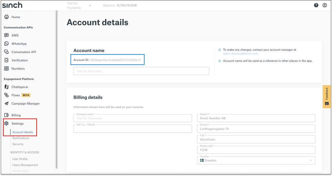Click the VAT no. / TAX ID field
The height and width of the screenshot is (176, 332).
pyautogui.click(x=133, y=129)
